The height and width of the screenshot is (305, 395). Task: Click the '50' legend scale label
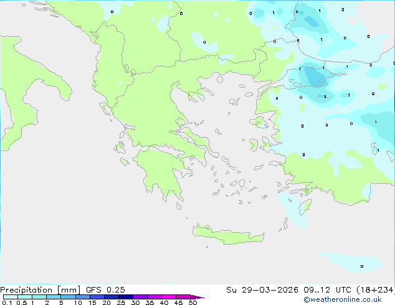(193, 303)
